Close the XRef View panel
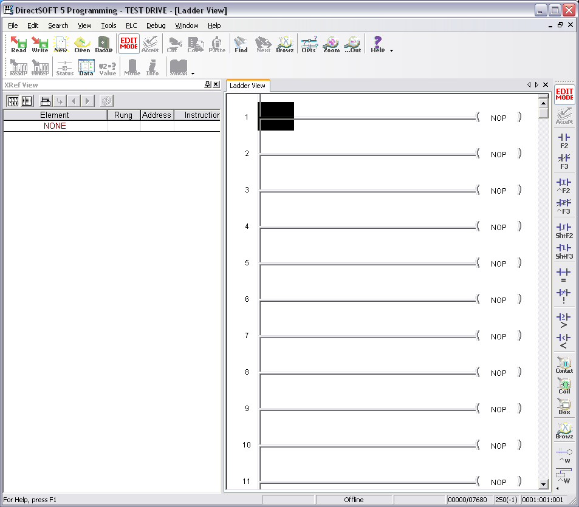This screenshot has width=579, height=507. [x=216, y=84]
